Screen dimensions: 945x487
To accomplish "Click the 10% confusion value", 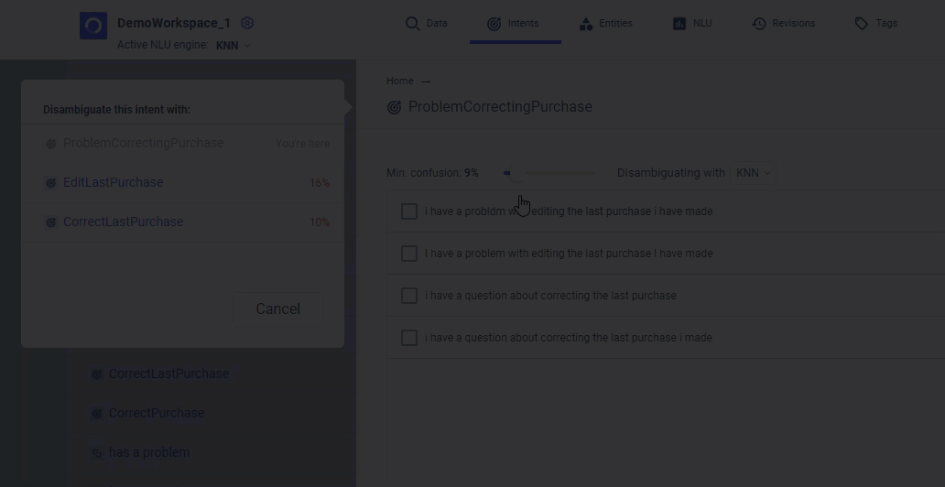I will click(320, 222).
